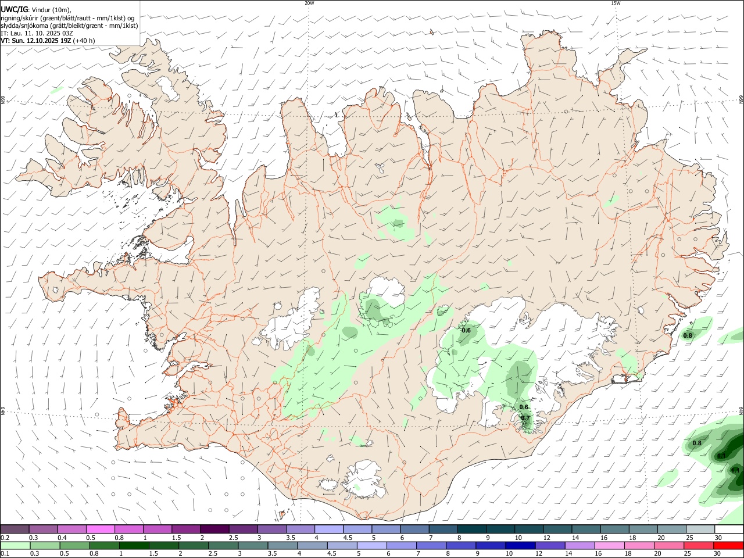Click the brightest red 30+ rain swatch

pyautogui.click(x=728, y=545)
